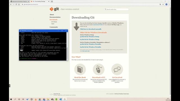This screenshot has width=180, height=101.
Task: Open the Logos sublink
Action: click(53, 24)
